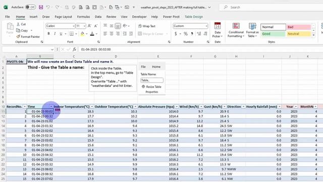The width and height of the screenshot is (323, 182).
Task: Switch to the Power Pivot tab
Action: 171,17
